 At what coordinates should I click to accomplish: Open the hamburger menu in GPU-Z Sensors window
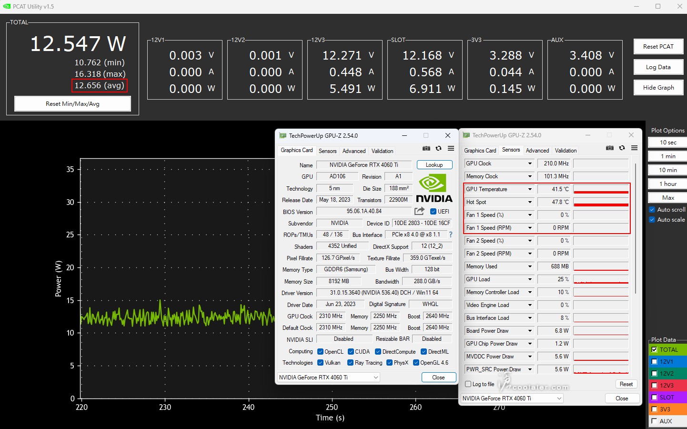(634, 148)
